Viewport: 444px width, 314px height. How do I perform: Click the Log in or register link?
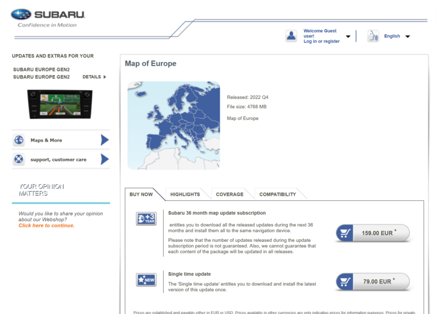[x=321, y=42]
